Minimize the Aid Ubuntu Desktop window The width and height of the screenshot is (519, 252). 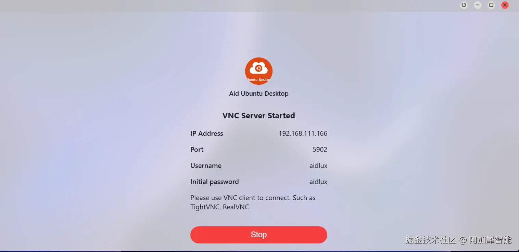(478, 5)
